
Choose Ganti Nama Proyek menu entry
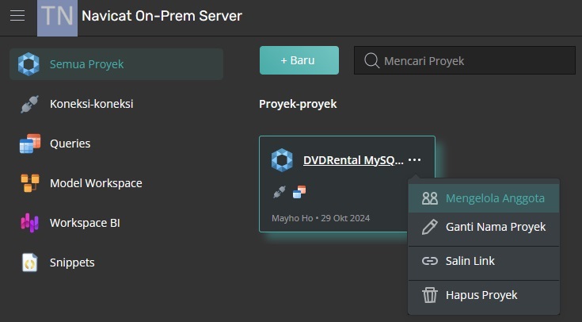click(484, 227)
